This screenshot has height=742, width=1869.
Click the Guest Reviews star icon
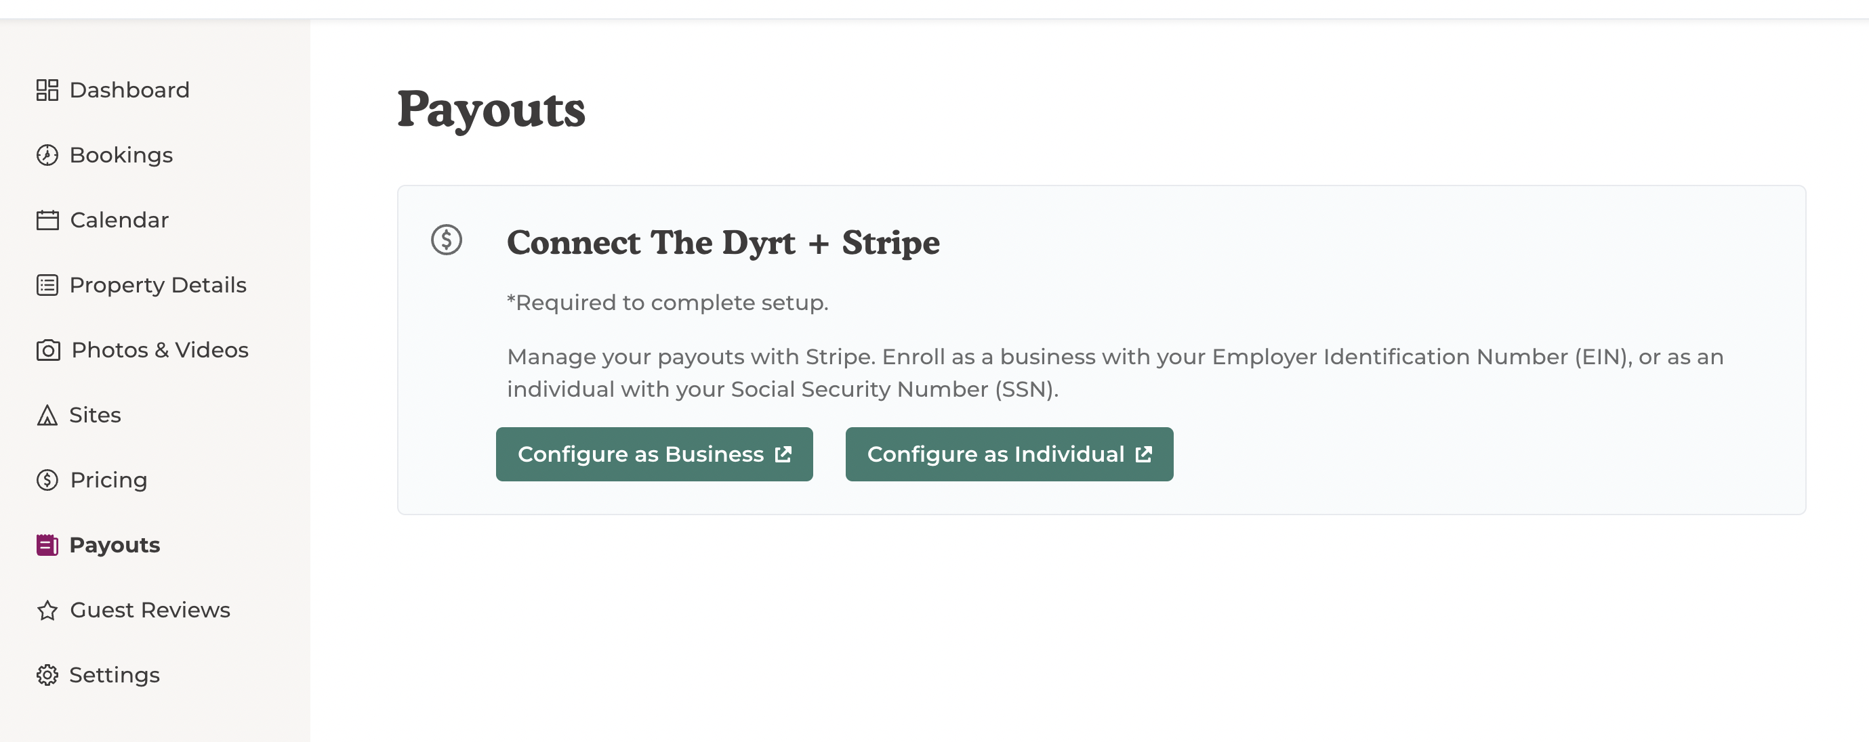coord(47,610)
